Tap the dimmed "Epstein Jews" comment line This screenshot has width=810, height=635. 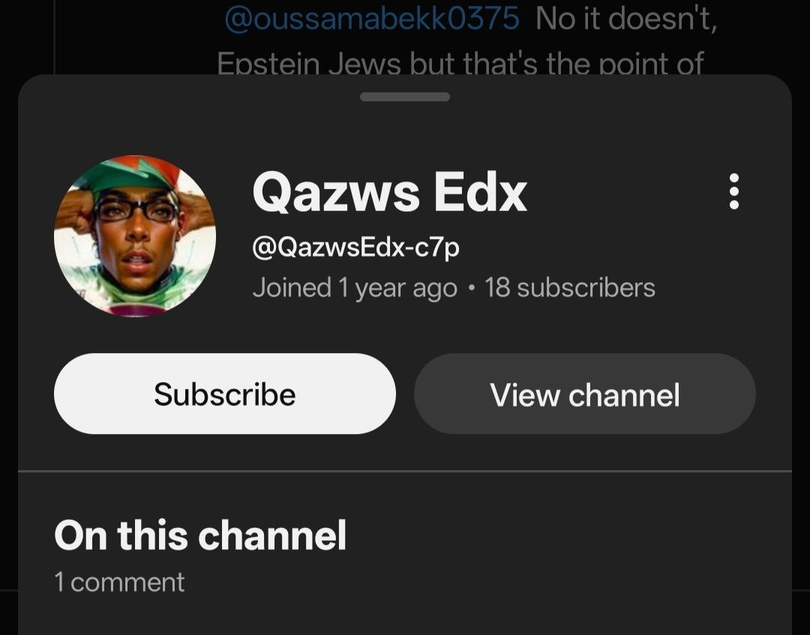tap(460, 63)
